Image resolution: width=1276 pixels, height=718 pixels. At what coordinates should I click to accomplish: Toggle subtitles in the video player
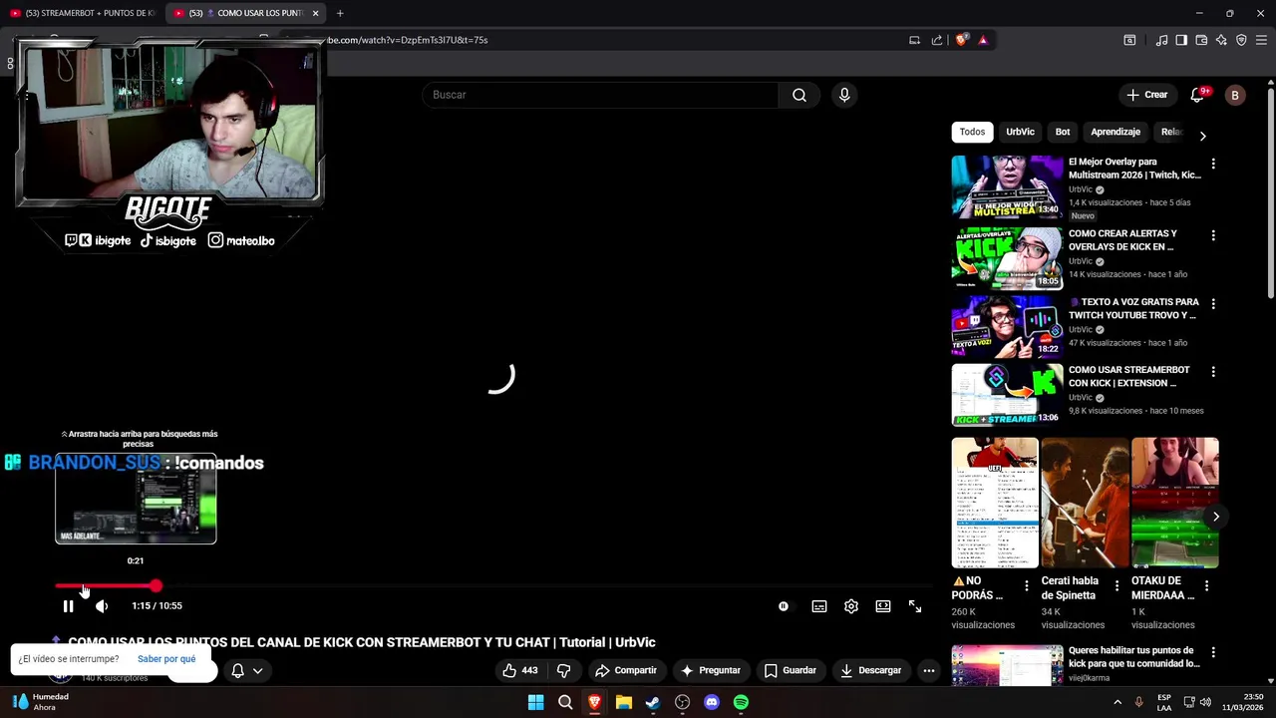point(819,606)
